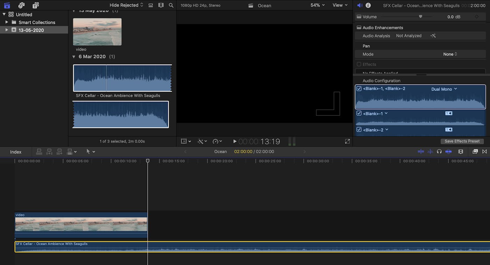
Task: Enable the Effects checkbox in inspector
Action: pos(359,64)
